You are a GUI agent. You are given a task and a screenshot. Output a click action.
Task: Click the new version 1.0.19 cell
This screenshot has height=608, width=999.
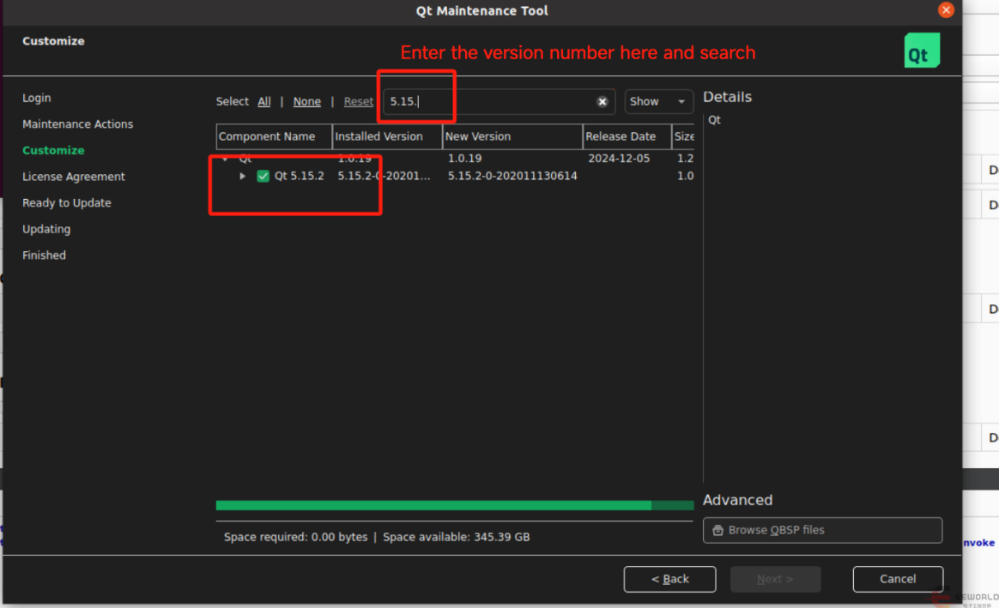pos(464,159)
